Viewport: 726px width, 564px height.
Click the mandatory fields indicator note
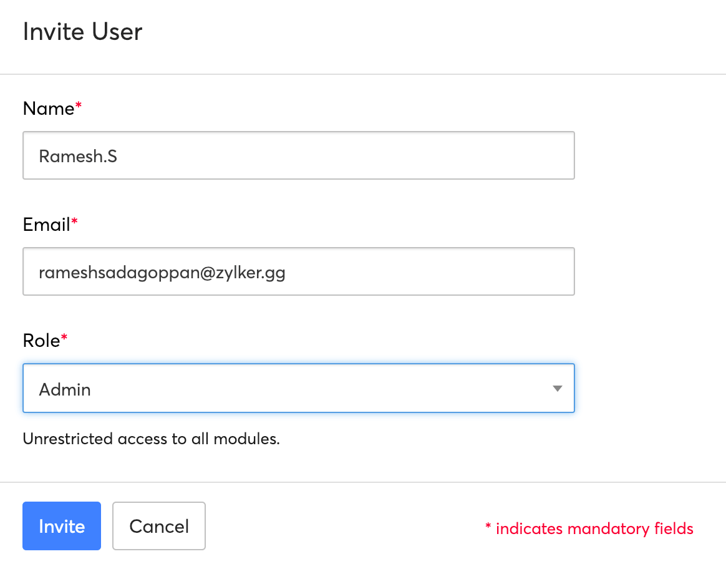pos(588,528)
